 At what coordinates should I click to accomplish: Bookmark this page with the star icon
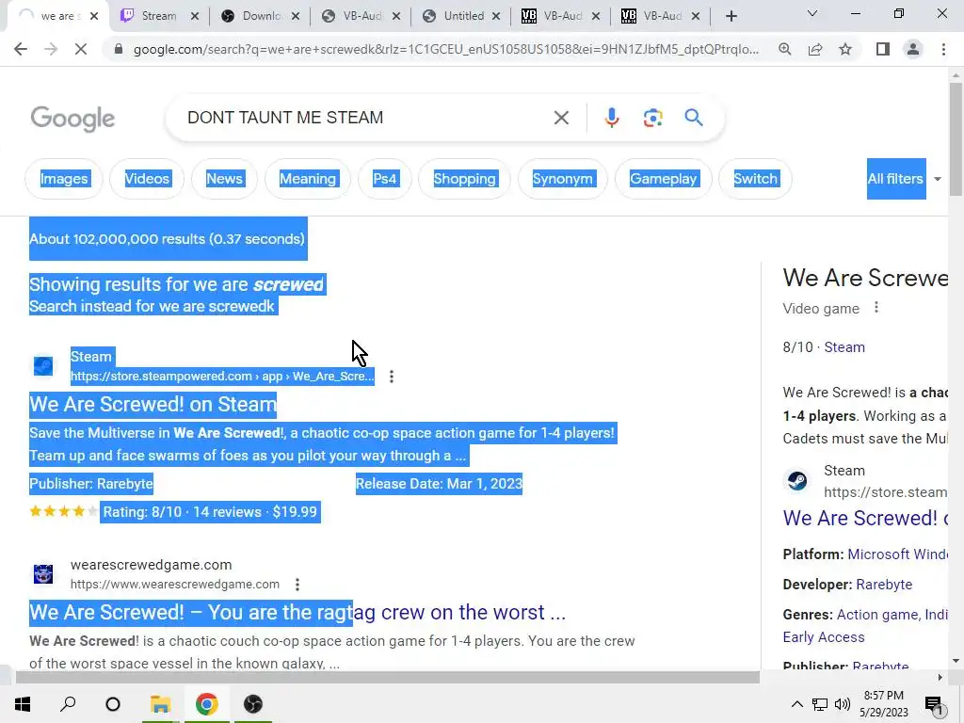pos(845,49)
